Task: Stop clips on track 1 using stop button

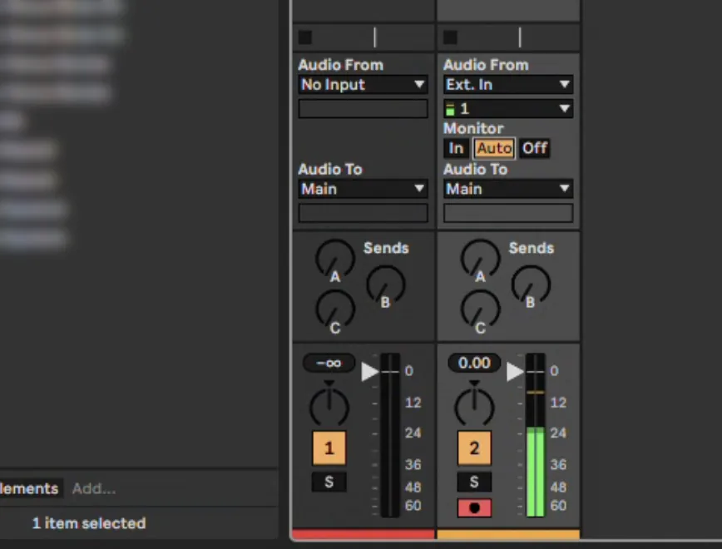Action: 305,37
